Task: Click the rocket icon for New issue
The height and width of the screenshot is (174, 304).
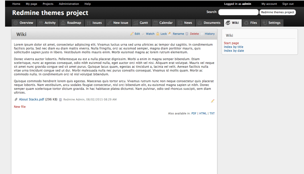Action: tap(109, 23)
